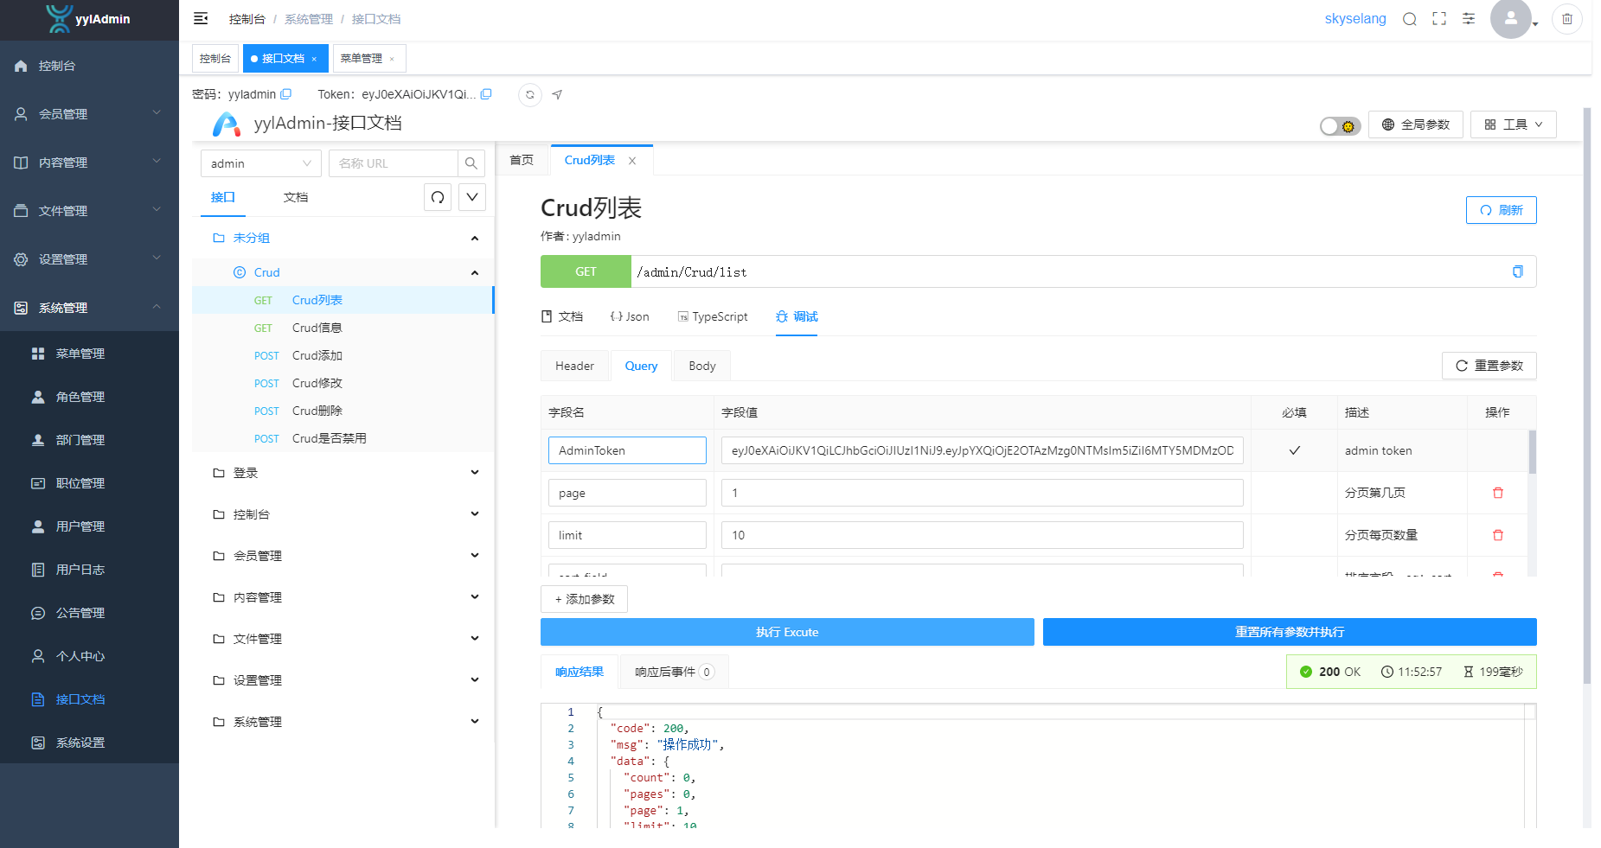Switch to the Body parameters tab
Image resolution: width=1601 pixels, height=848 pixels.
[701, 366]
